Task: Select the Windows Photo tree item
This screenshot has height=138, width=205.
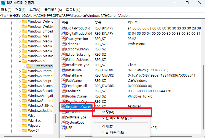Action: coord(41,71)
